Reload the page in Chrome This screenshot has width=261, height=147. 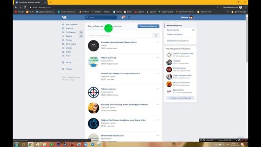pyautogui.click(x=25, y=7)
